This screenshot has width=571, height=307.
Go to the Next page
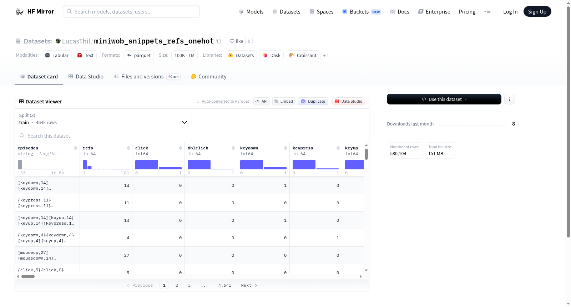point(249,285)
